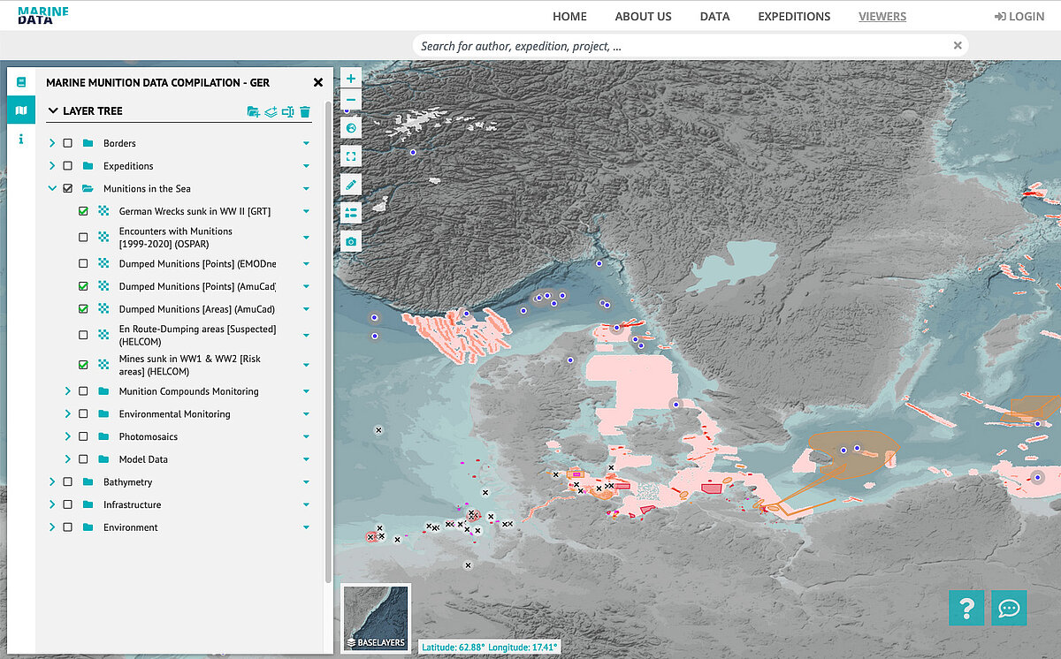The height and width of the screenshot is (659, 1061).
Task: Uncheck the Munitions in the Sea layer group
Action: (x=68, y=188)
